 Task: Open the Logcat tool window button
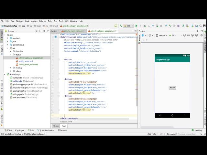coord(20,130)
